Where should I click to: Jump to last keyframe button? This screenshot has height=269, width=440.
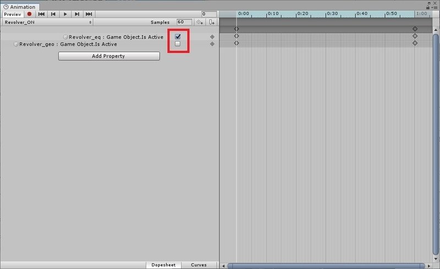click(89, 14)
